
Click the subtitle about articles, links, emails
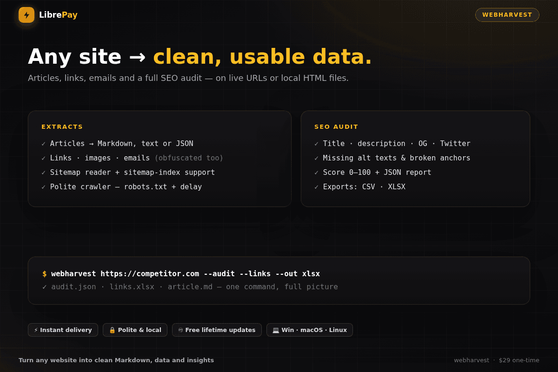point(188,78)
